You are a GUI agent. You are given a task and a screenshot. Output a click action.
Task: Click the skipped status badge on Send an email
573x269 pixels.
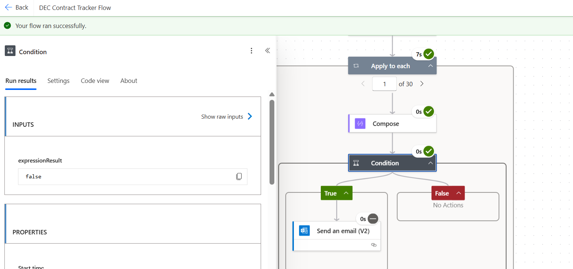(x=373, y=219)
